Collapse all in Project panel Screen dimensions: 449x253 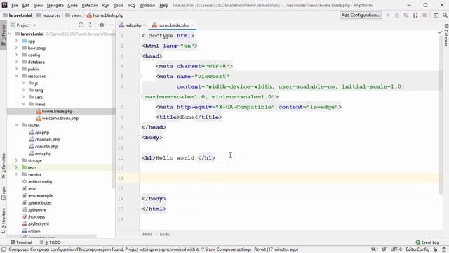pos(91,25)
